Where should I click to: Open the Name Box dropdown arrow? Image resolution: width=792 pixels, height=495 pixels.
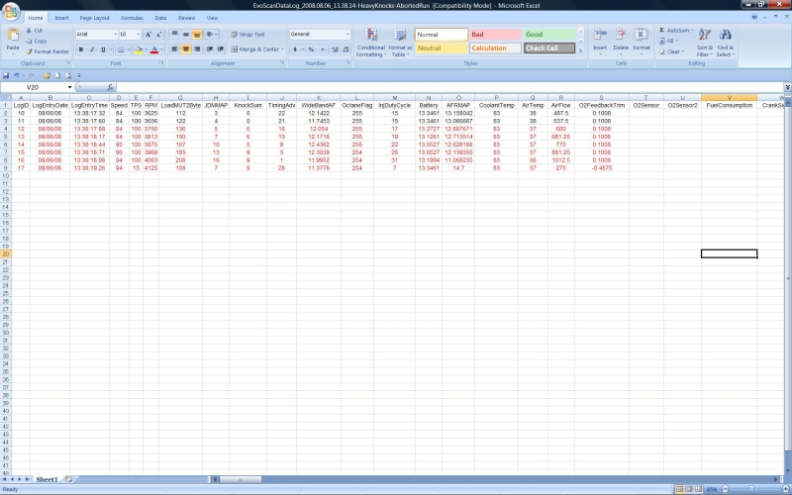point(70,87)
